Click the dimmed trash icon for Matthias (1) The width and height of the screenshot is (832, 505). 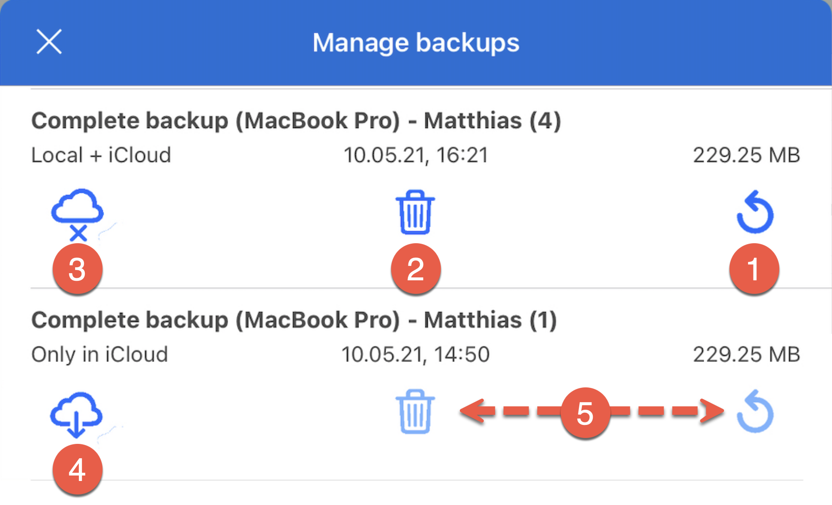point(415,411)
